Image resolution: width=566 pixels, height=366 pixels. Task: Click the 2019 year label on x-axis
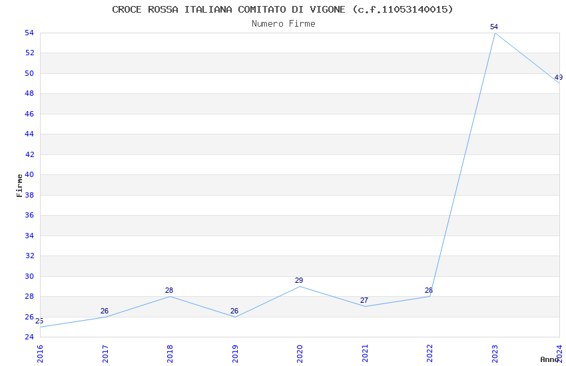pos(235,353)
